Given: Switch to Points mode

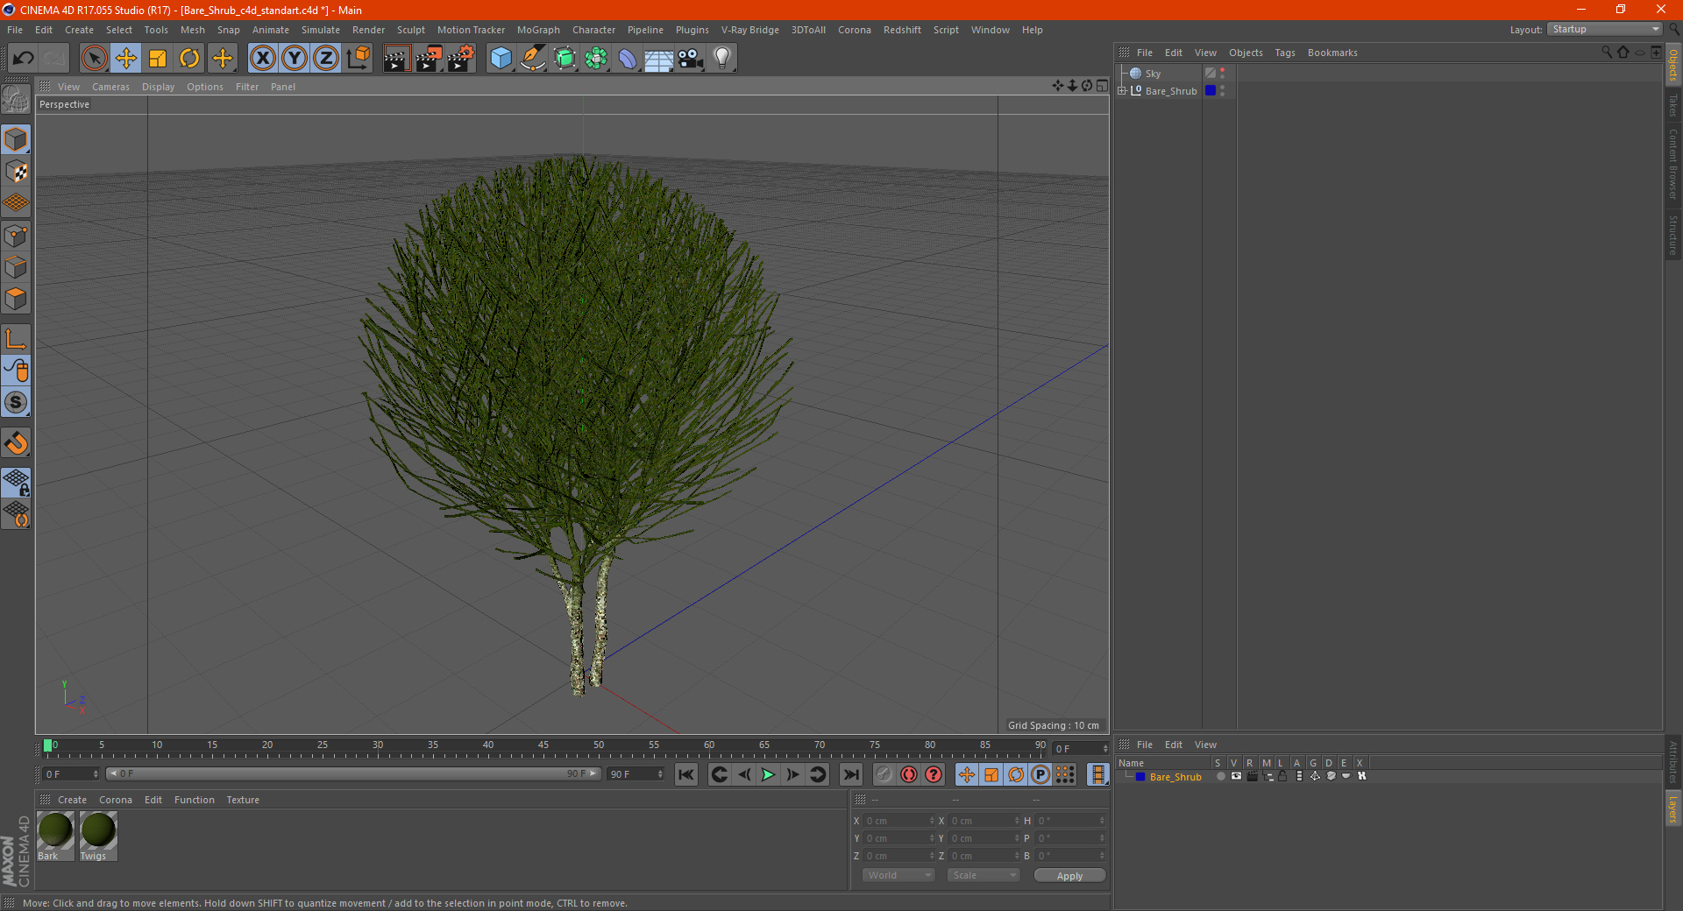Looking at the screenshot, I should 17,236.
